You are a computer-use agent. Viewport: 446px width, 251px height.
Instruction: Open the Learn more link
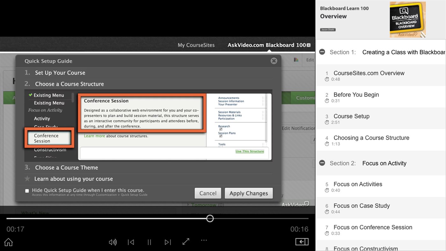(94, 136)
